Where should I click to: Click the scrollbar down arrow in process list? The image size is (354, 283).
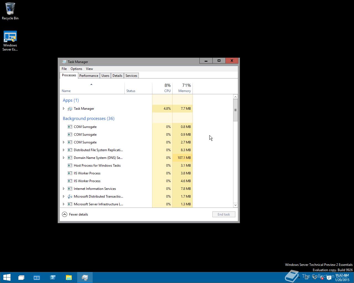coord(235,205)
